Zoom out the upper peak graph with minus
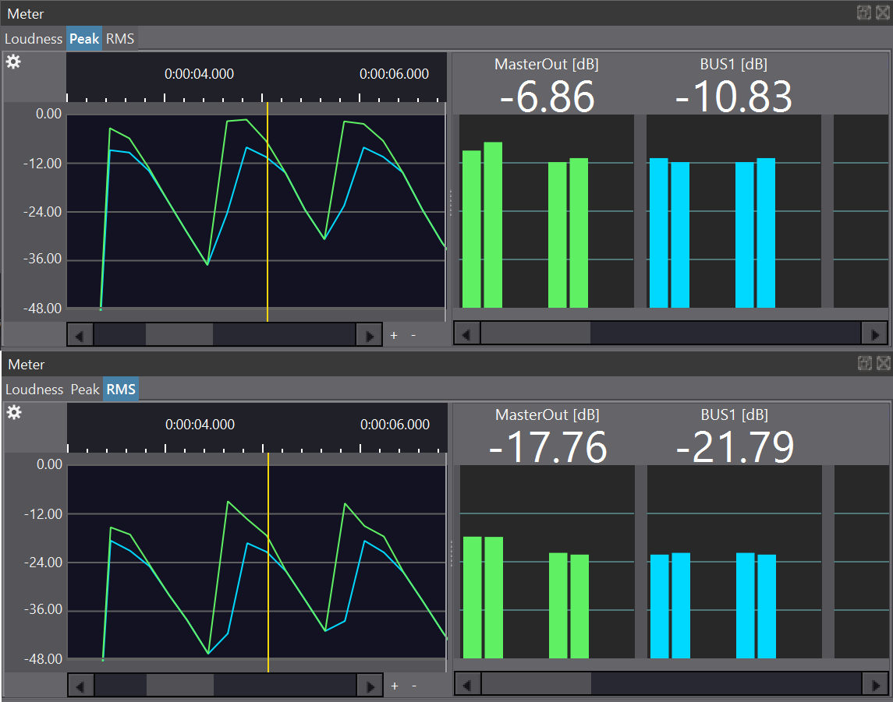The width and height of the screenshot is (893, 702). point(413,335)
